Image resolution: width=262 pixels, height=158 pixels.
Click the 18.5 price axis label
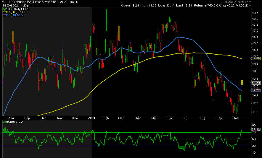tap(255, 13)
